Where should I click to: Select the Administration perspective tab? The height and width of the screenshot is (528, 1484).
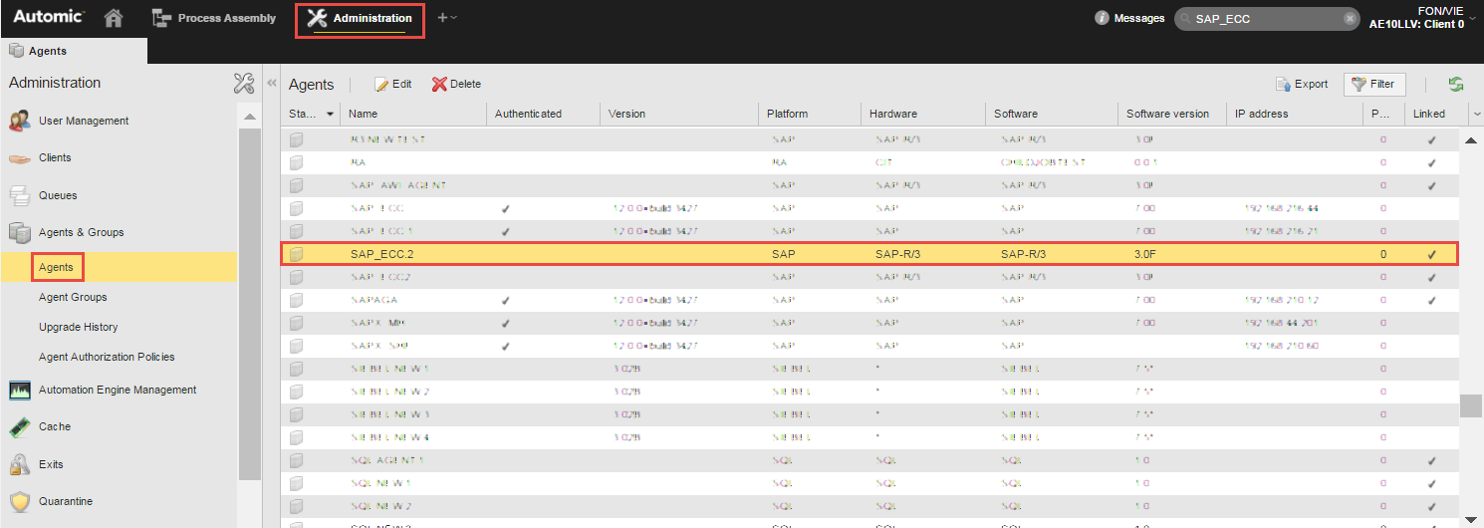point(360,19)
